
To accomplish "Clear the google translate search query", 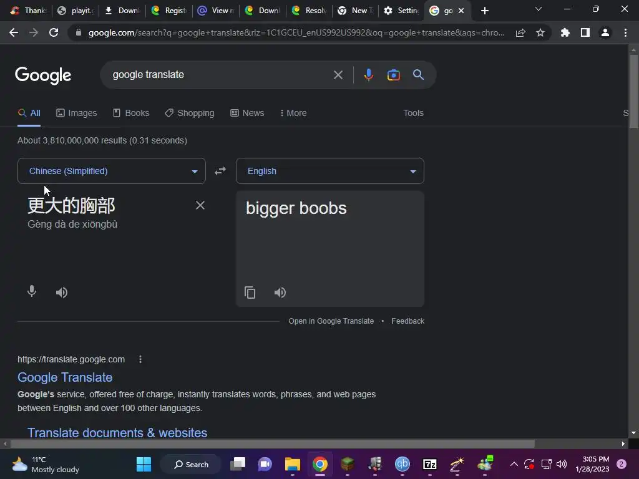I will pos(338,75).
